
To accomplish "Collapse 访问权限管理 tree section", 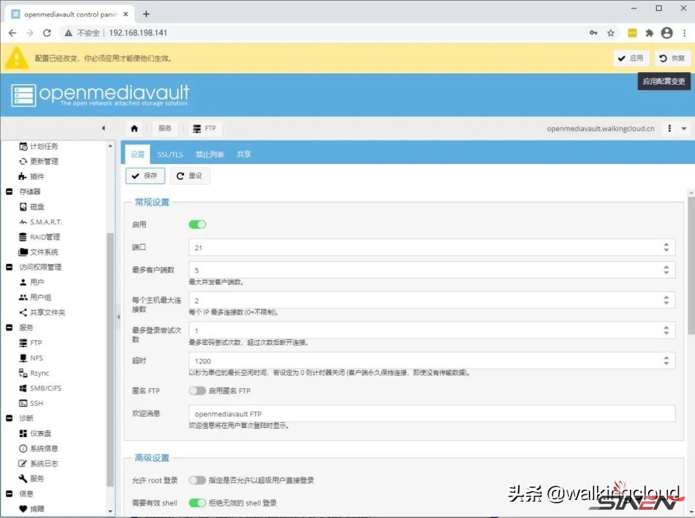I will tap(9, 267).
